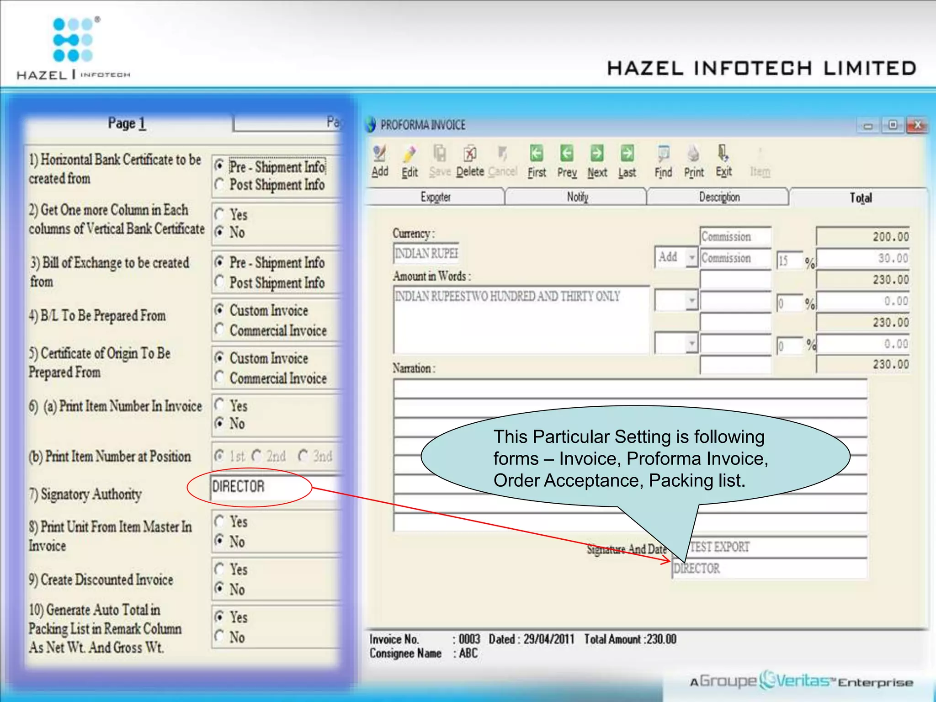
Task: Select Pre-Shipment Info for Bank Certificate
Action: click(x=219, y=165)
